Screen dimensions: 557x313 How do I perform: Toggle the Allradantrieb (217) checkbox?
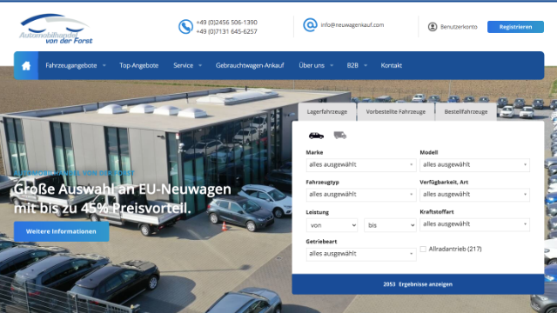[423, 250]
